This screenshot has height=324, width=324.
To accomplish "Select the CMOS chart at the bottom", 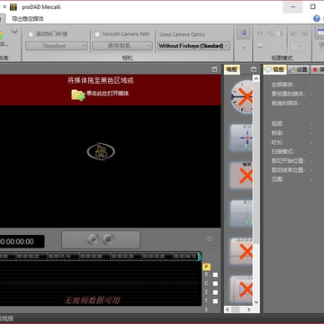I will [241, 290].
